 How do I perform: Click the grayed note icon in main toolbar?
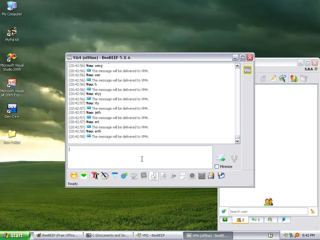[263, 78]
